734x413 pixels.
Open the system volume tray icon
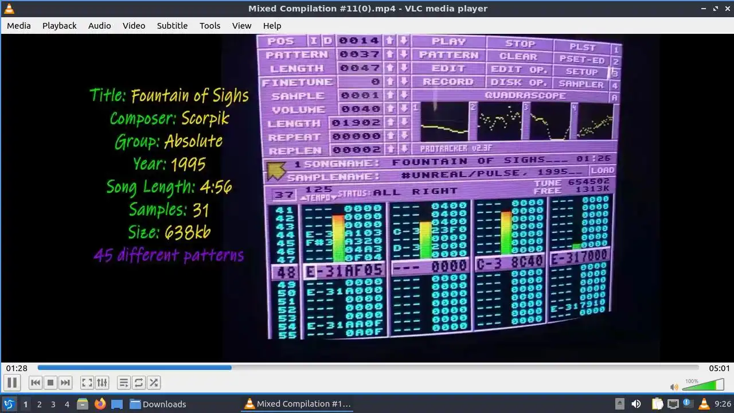[636, 404]
